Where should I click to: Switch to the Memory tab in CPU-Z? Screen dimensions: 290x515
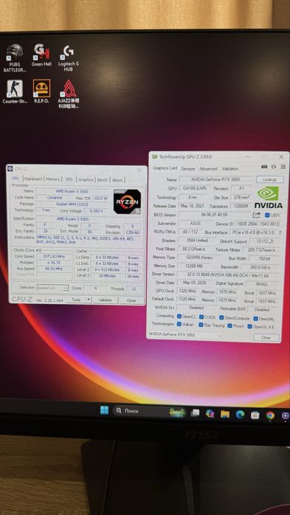(x=52, y=179)
